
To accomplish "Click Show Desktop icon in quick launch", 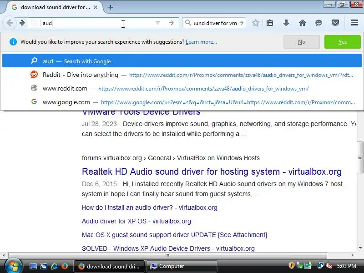I will pos(33,266).
